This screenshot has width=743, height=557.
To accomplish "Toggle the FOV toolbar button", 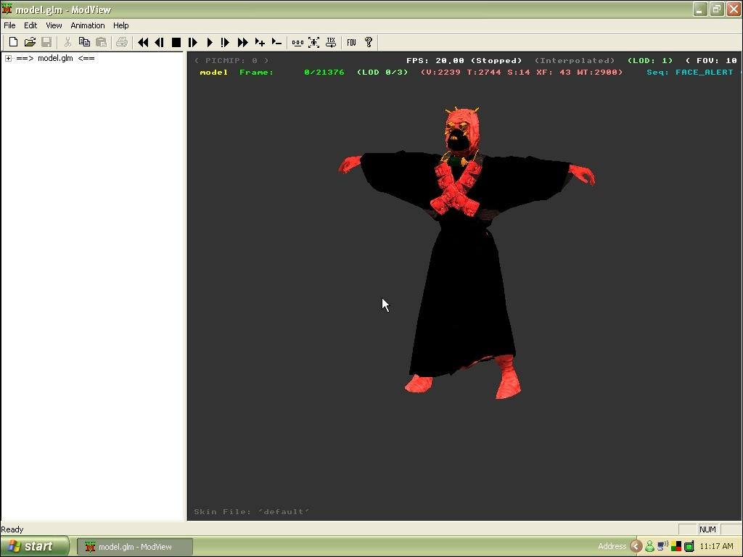I will [351, 43].
